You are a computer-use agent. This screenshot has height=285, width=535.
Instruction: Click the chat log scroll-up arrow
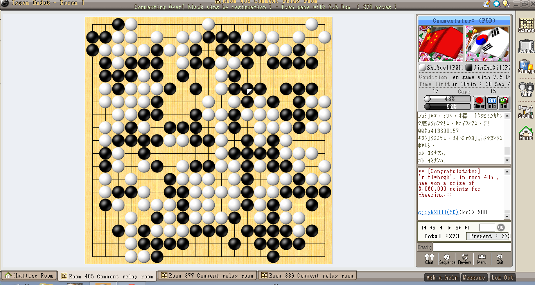[x=507, y=172]
